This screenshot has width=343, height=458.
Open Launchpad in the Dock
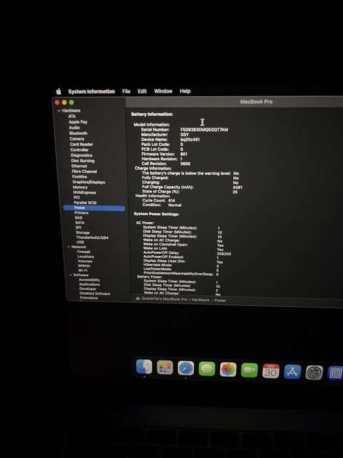point(165,368)
